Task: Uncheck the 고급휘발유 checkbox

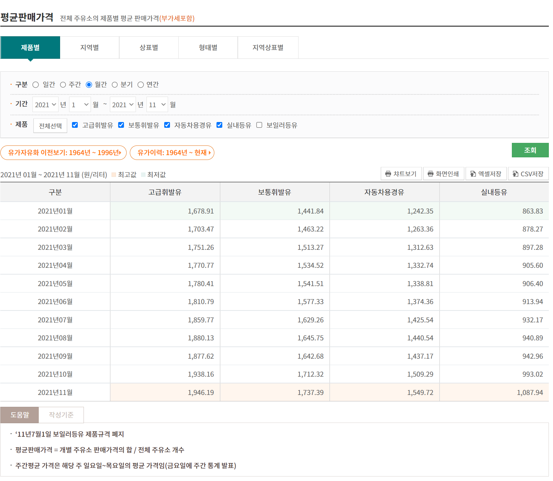Action: point(75,125)
